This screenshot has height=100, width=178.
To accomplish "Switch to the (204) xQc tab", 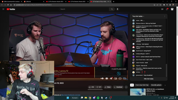I will click(34, 2).
